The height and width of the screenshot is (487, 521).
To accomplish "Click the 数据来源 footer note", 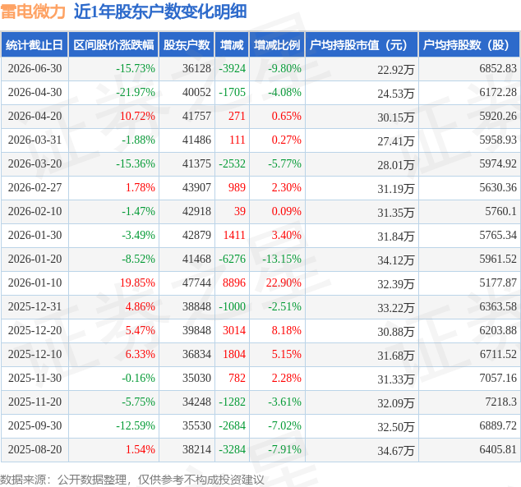I will [x=132, y=480].
